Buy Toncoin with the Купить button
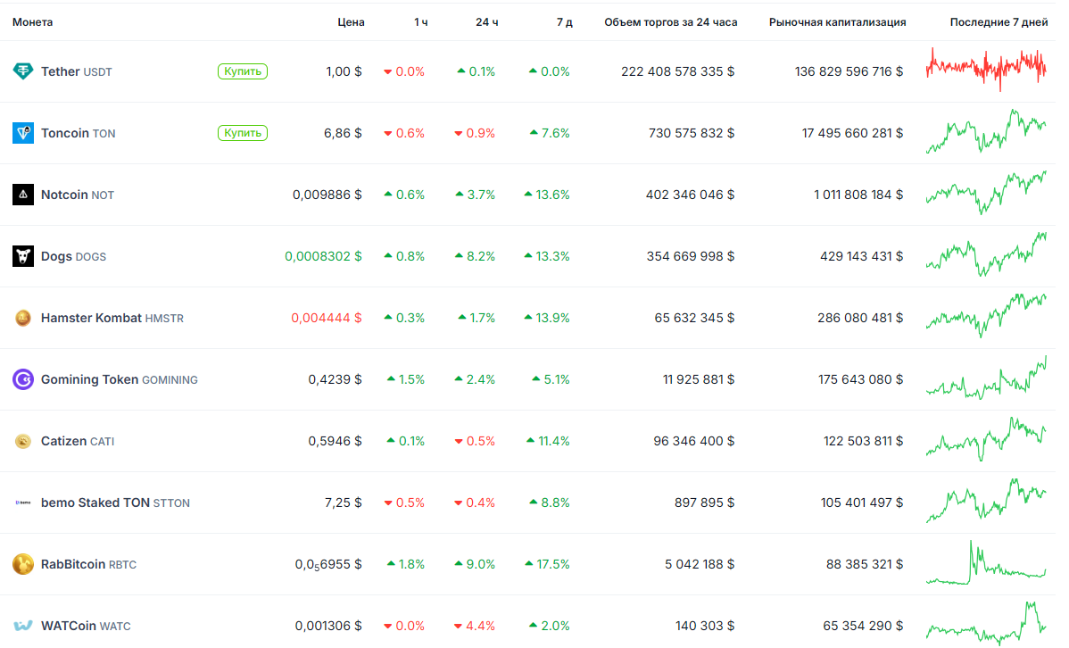 click(x=242, y=132)
